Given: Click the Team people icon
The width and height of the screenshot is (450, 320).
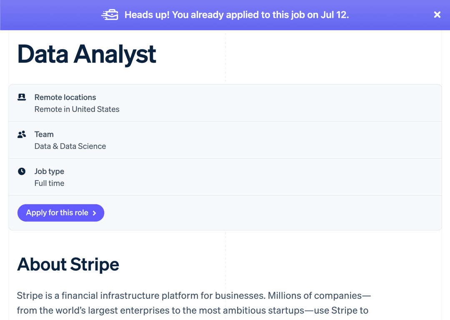Looking at the screenshot, I should point(22,134).
